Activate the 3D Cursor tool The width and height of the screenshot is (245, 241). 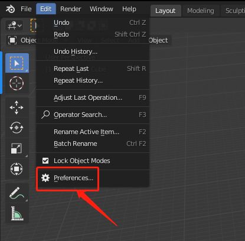17,83
